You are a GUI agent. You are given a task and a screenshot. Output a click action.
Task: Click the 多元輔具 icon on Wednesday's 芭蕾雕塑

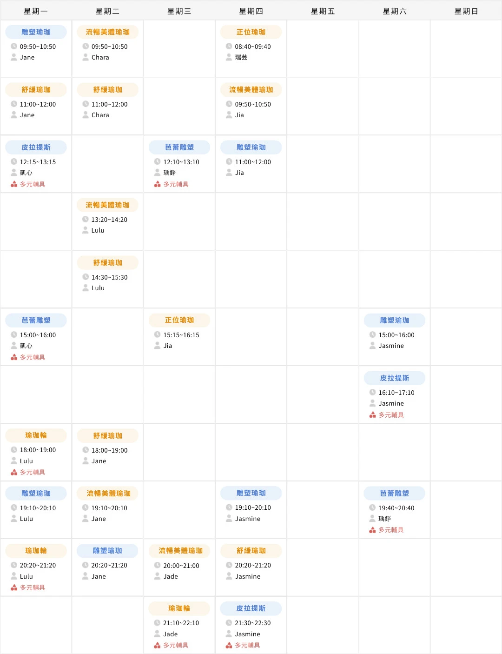(157, 183)
